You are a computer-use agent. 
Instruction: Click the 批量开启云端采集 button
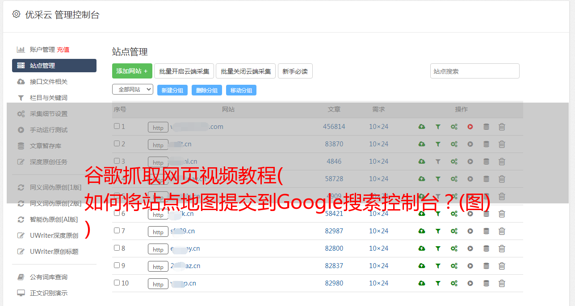click(x=184, y=71)
